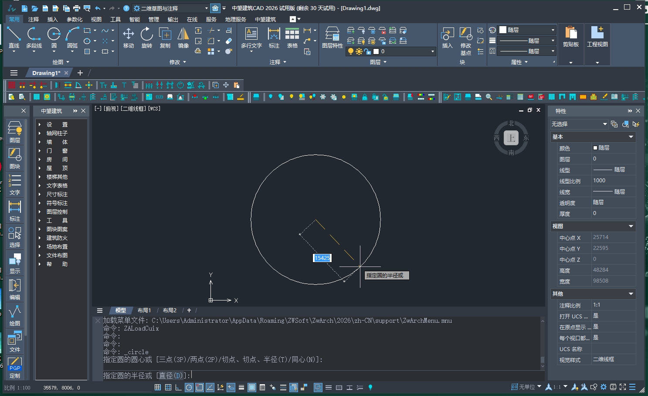The height and width of the screenshot is (396, 648).
Task: Click the 插入 block insert icon
Action: coord(448,38)
